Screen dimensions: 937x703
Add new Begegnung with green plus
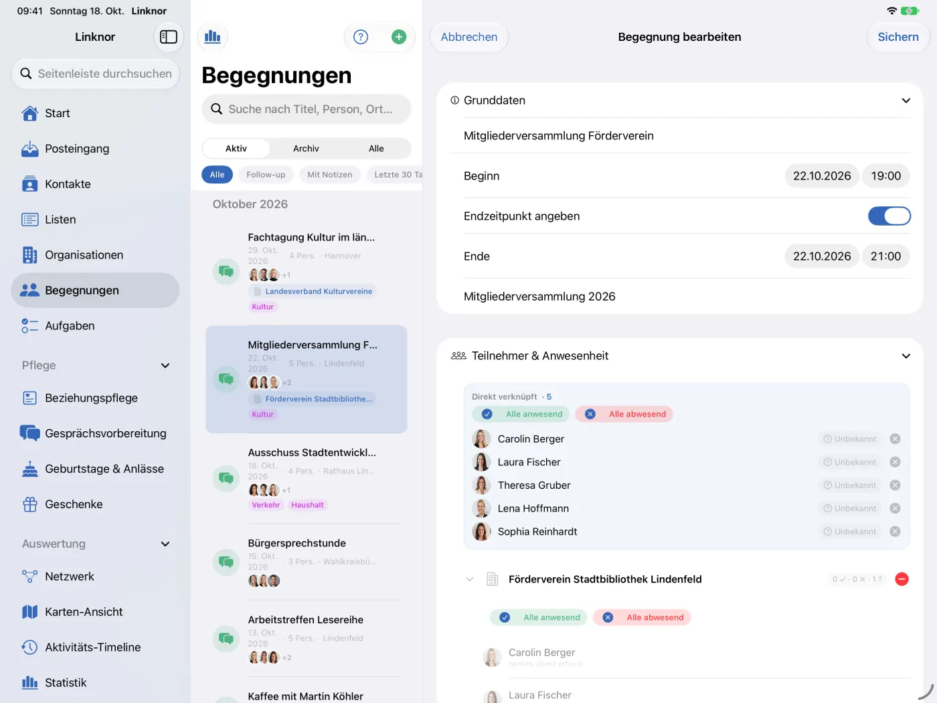[x=399, y=37]
